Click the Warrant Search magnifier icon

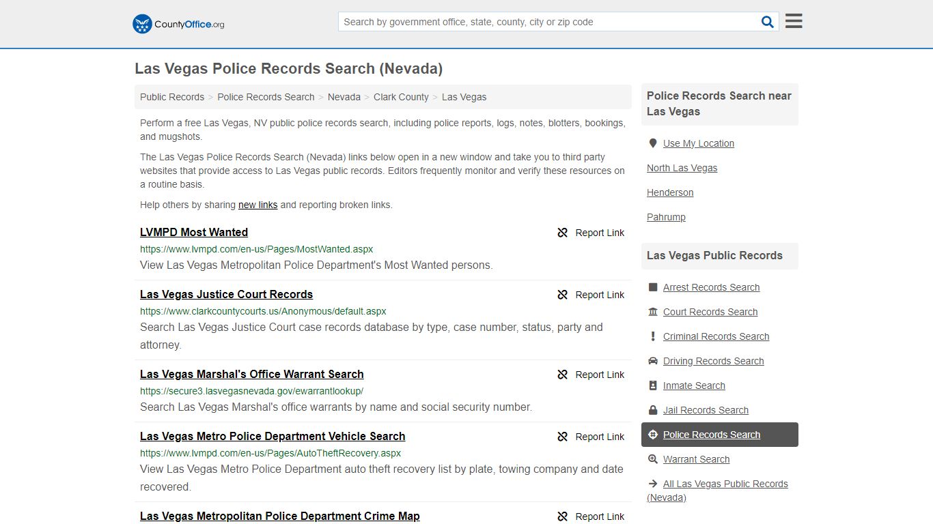coord(653,459)
